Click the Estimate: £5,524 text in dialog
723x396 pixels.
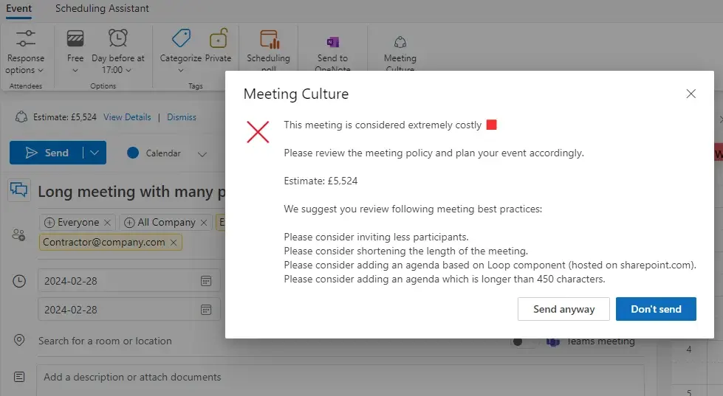pos(321,181)
